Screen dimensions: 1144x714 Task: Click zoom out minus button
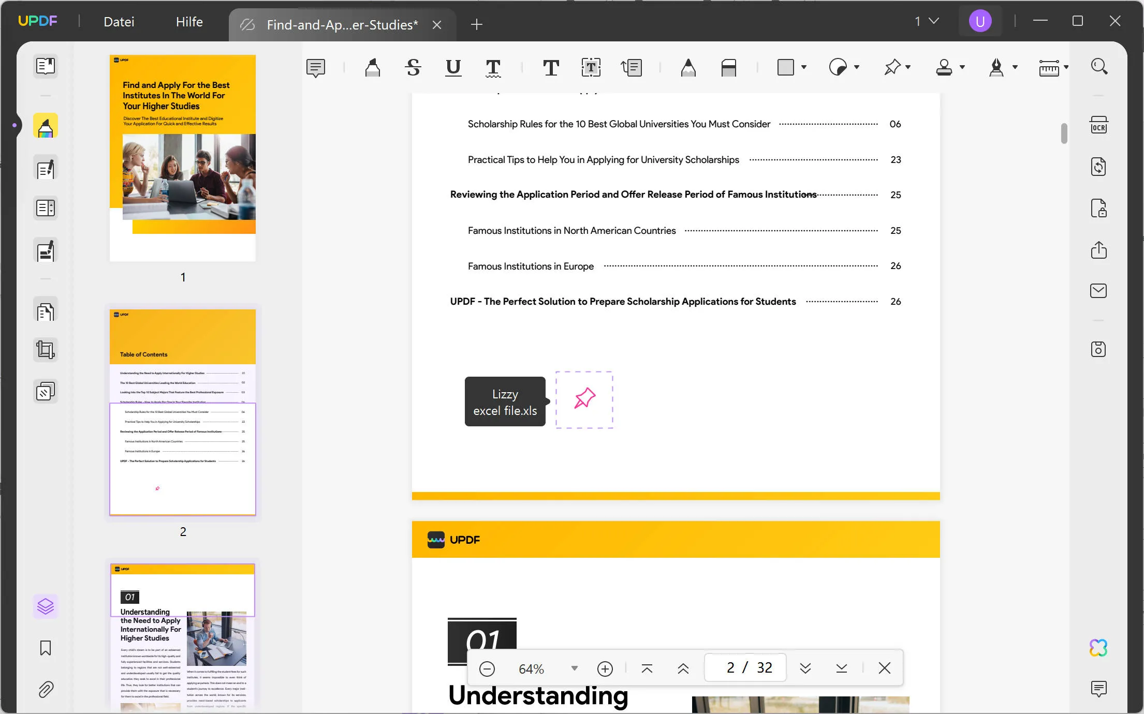[487, 668]
